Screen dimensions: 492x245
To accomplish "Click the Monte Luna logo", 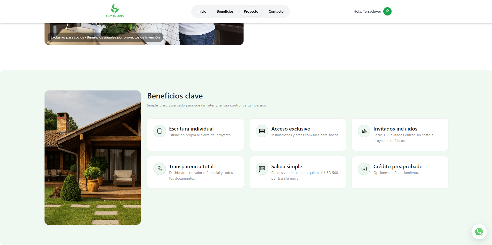I will [x=115, y=11].
